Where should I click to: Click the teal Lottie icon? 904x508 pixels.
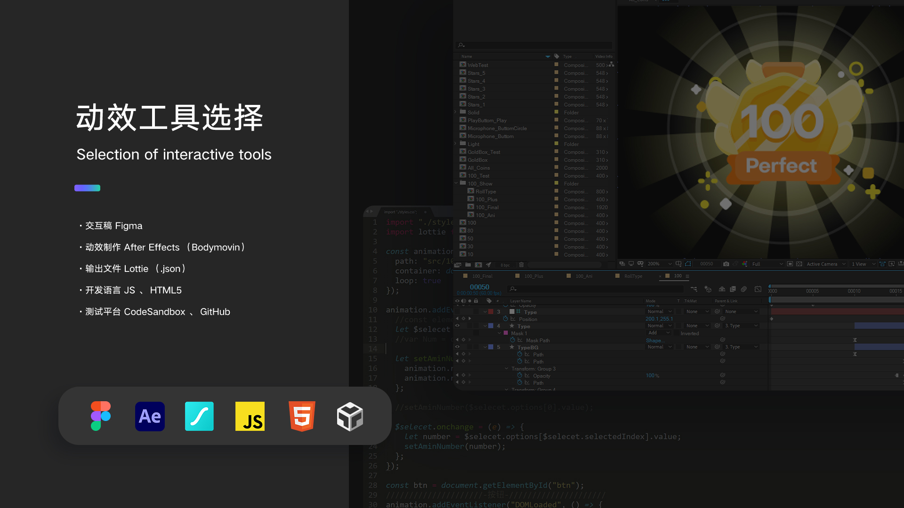click(x=199, y=416)
